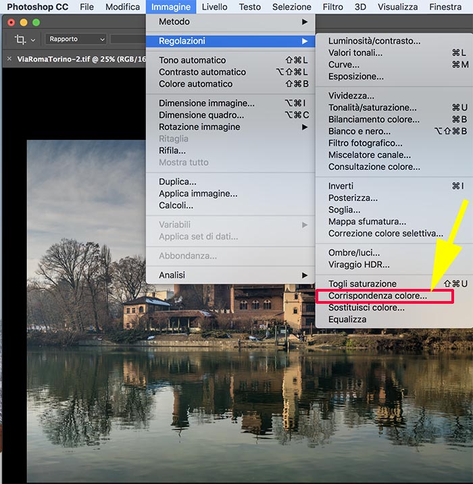
Task: Select the ViaRomaTorino-2.tif document tab
Action: coord(81,59)
